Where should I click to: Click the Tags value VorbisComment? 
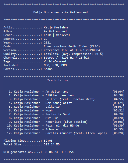(55, 61)
